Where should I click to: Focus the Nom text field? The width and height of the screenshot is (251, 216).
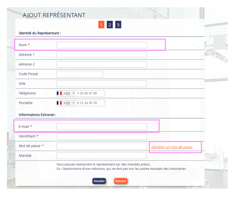pyautogui.click(x=101, y=45)
